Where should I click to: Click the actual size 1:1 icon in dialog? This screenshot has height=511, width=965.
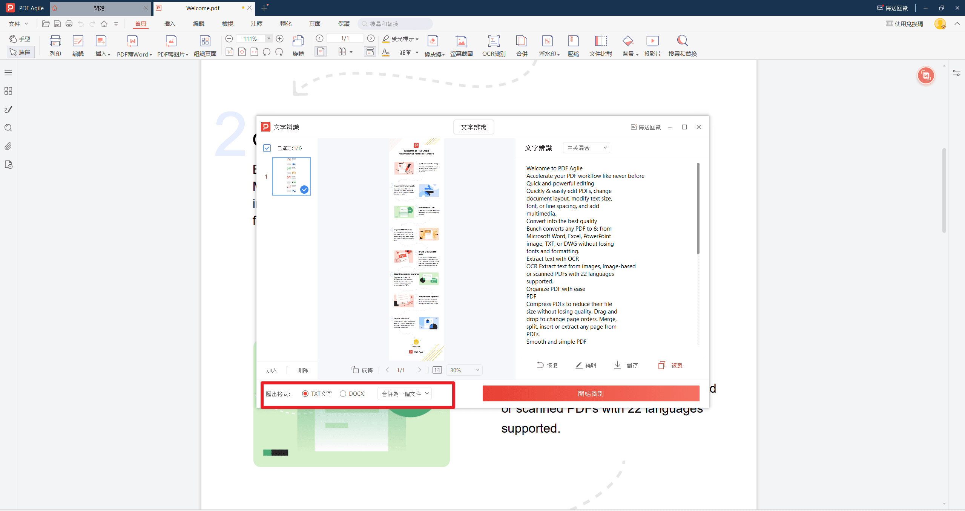point(437,370)
